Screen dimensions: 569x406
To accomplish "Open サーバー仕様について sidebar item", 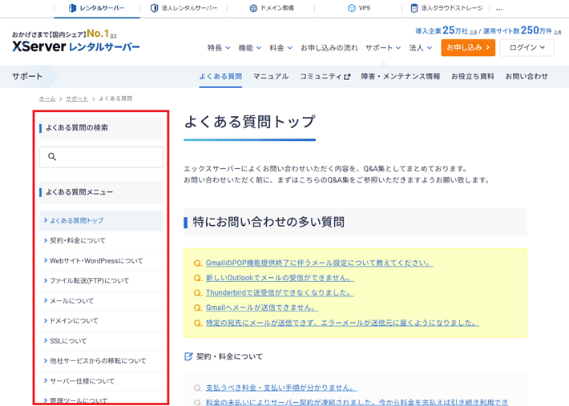I will point(101,381).
